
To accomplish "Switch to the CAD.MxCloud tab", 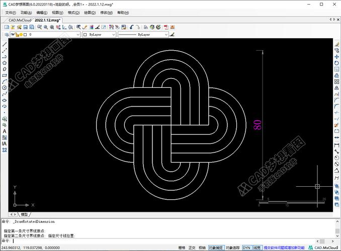I will 19,20.
